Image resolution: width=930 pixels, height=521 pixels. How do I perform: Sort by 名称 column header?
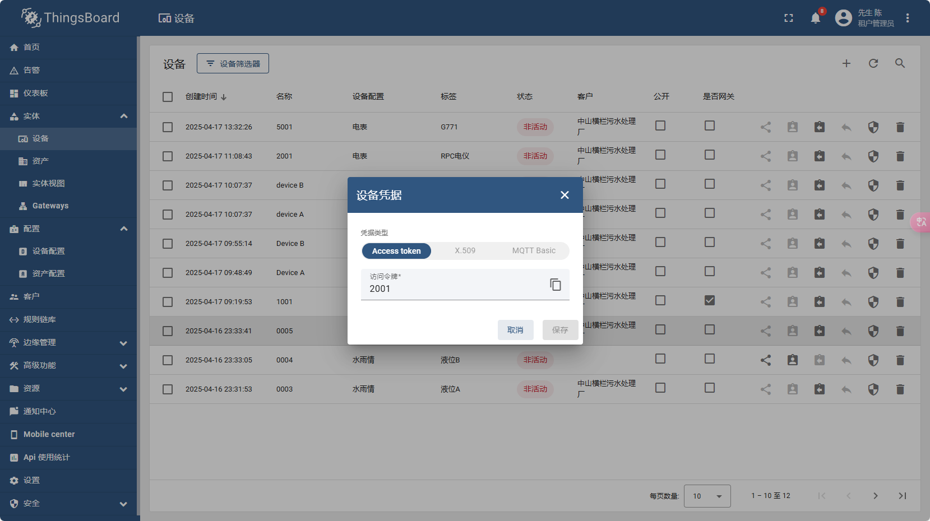284,96
